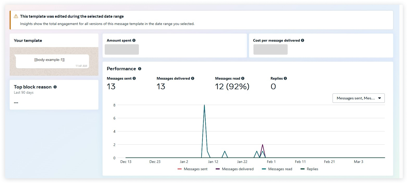Click the info icon next to Replies
The width and height of the screenshot is (408, 184).
point(285,78)
